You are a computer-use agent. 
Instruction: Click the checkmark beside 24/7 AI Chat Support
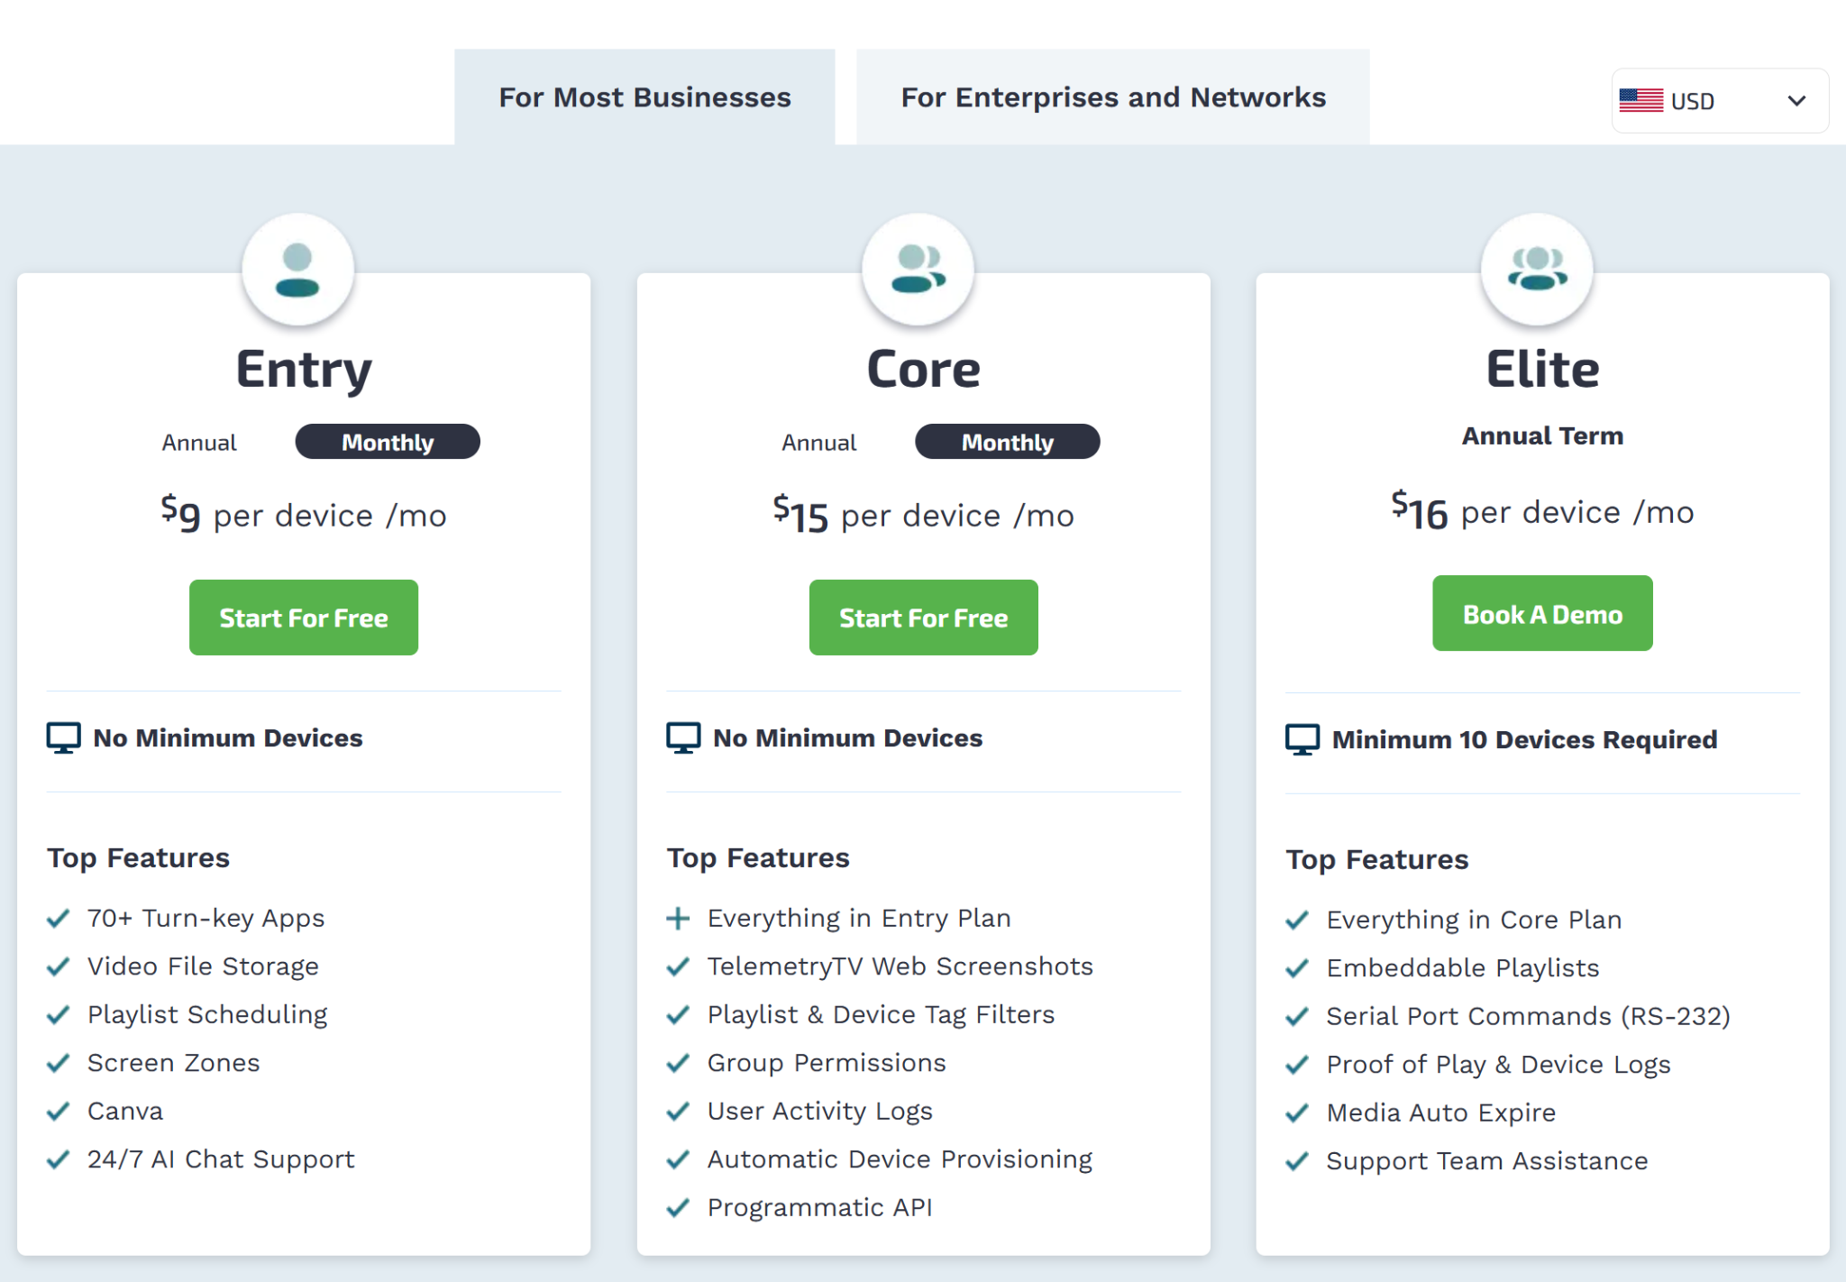tap(58, 1159)
